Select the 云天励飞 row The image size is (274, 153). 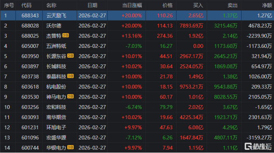coord(137,15)
